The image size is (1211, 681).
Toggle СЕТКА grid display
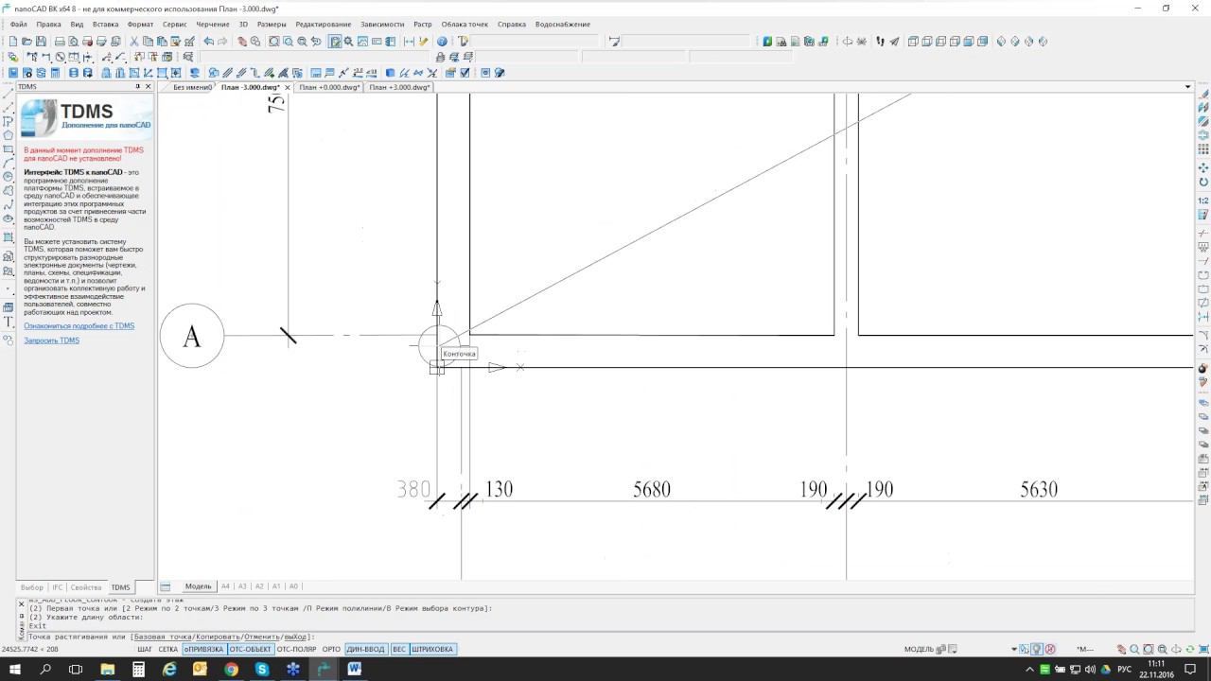coord(167,649)
